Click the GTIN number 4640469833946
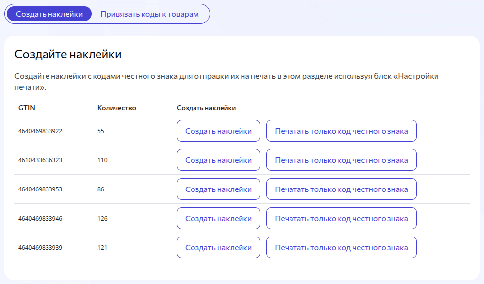 tap(40, 219)
